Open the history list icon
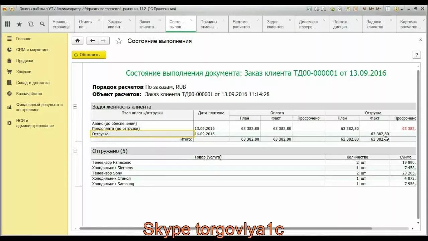 click(x=31, y=24)
